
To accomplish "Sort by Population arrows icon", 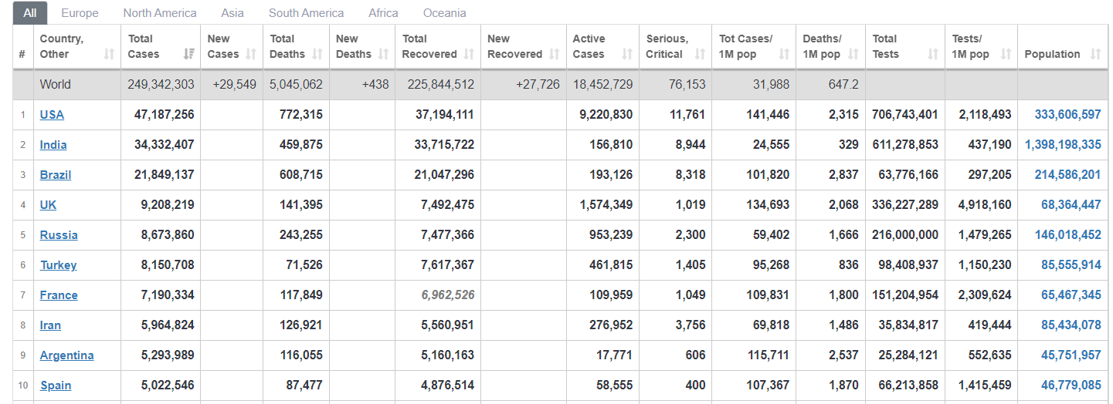I will click(1096, 54).
